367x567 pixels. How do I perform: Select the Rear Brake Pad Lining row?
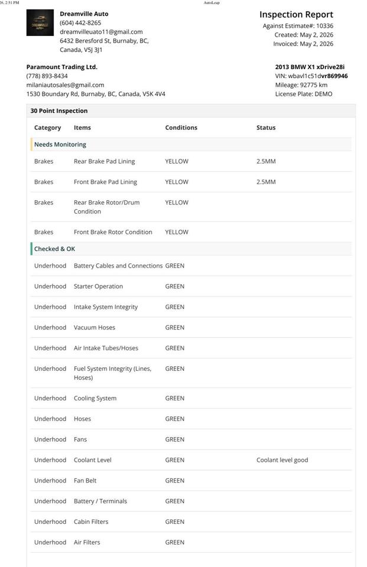click(191, 161)
